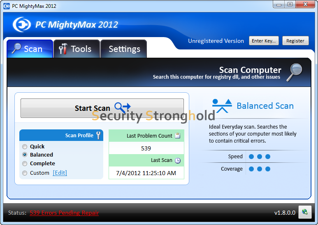Click the magnifier icon beside Scan Computer
The image size is (318, 225).
(295, 72)
